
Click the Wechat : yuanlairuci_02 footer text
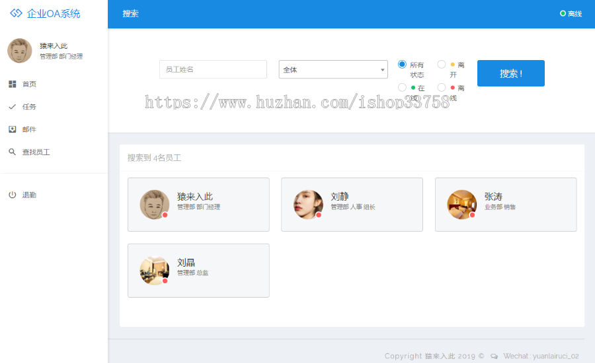(x=541, y=356)
